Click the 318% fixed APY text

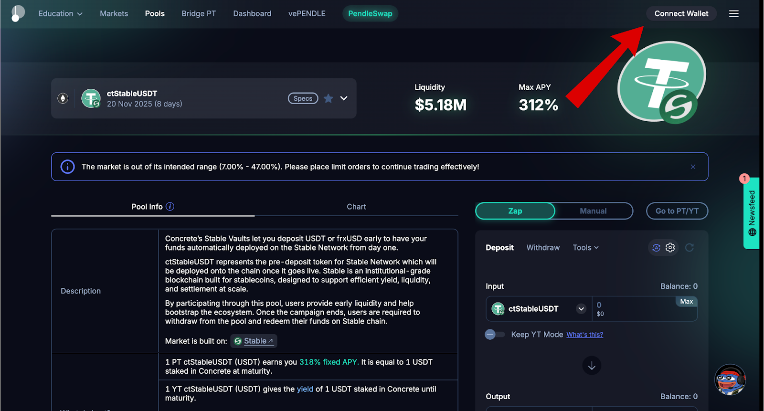[329, 362]
